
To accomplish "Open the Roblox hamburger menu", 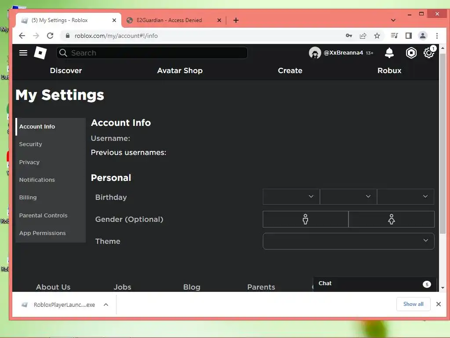I will tap(23, 53).
